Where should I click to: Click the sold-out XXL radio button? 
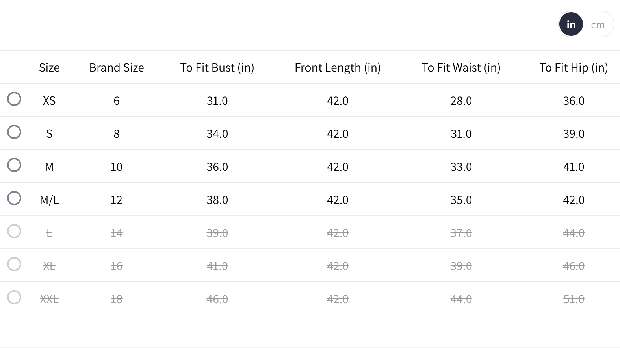coord(14,297)
